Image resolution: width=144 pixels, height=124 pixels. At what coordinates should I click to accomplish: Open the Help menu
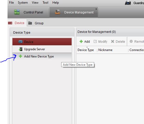[56, 3]
